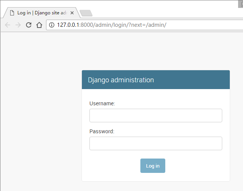Select the Log in | Django site admin tab
Image resolution: width=243 pixels, height=191 pixels.
coord(42,13)
